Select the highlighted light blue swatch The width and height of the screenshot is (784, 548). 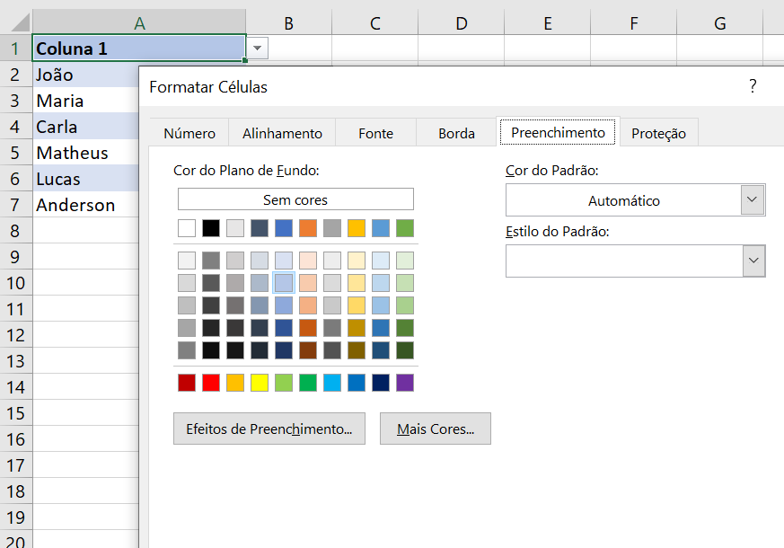coord(284,282)
